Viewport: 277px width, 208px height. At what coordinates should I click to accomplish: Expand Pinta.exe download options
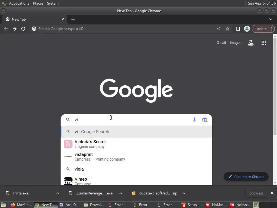pos(58,193)
